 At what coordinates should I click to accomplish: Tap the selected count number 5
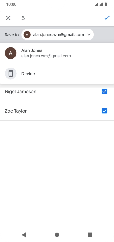[x=23, y=18]
